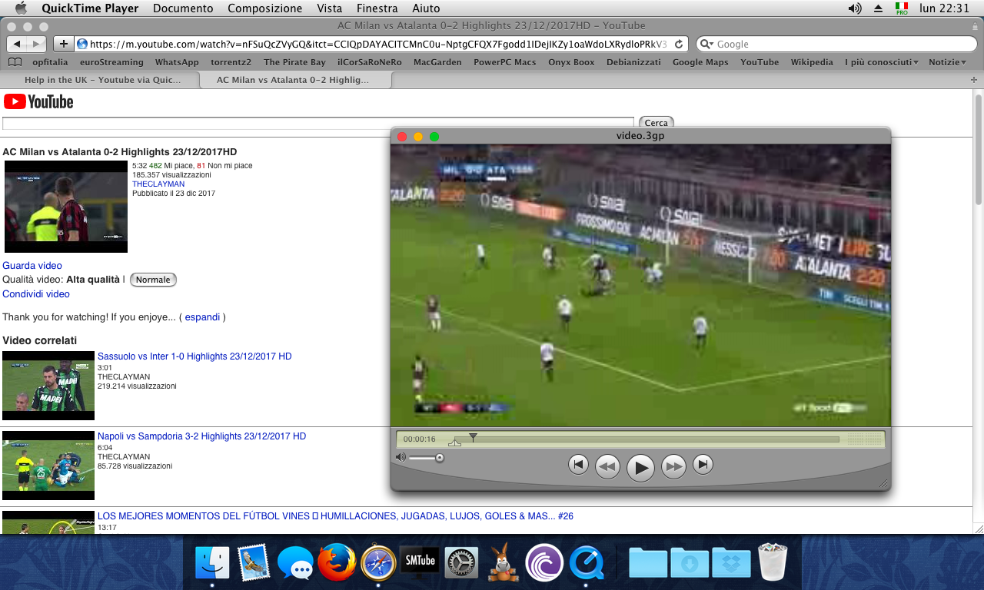Open the Google search options dropdown
984x590 pixels.
[x=706, y=45]
